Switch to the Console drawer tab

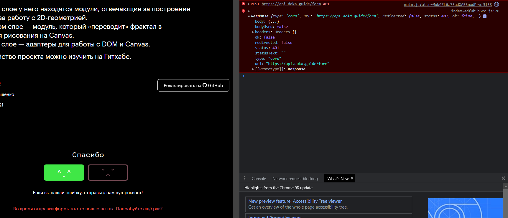coord(259,179)
